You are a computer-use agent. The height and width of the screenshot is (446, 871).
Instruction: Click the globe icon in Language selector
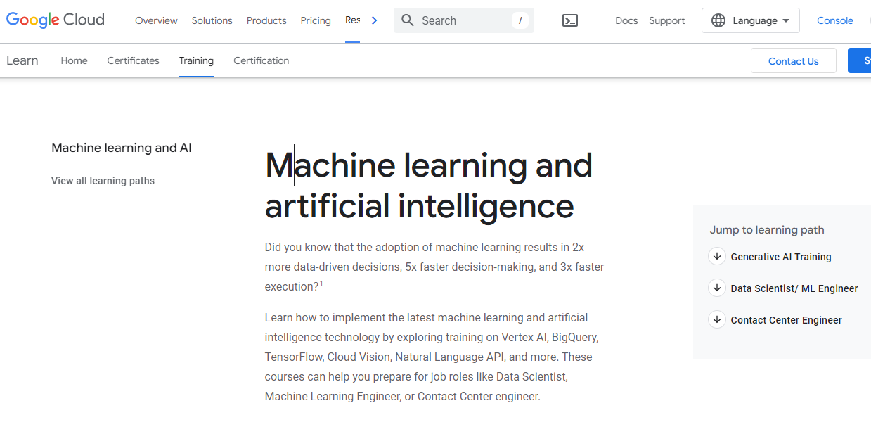click(718, 21)
